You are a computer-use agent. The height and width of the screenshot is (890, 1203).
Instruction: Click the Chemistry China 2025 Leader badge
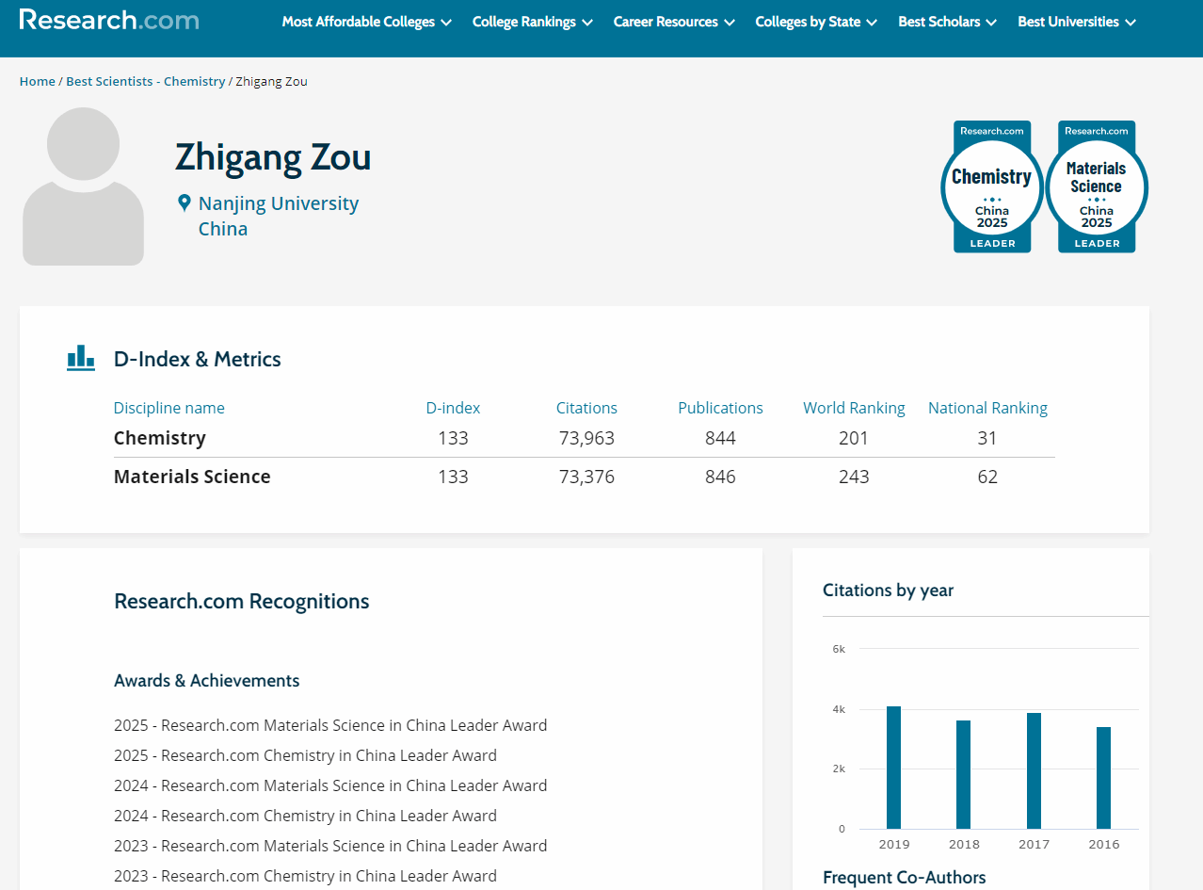991,186
